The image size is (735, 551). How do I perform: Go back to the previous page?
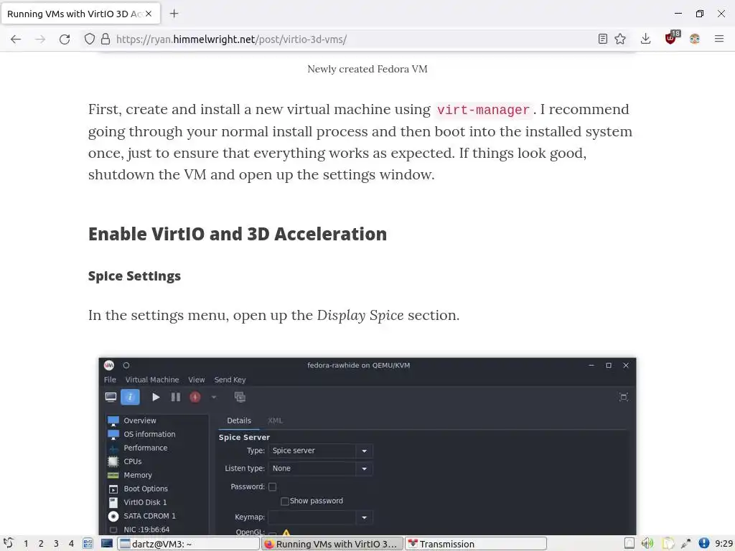(x=16, y=39)
